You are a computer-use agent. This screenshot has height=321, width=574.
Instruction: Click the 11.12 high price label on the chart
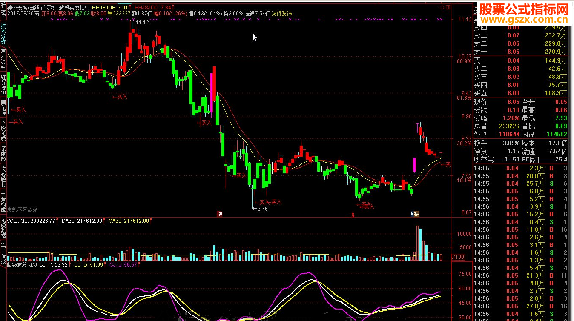pyautogui.click(x=143, y=23)
